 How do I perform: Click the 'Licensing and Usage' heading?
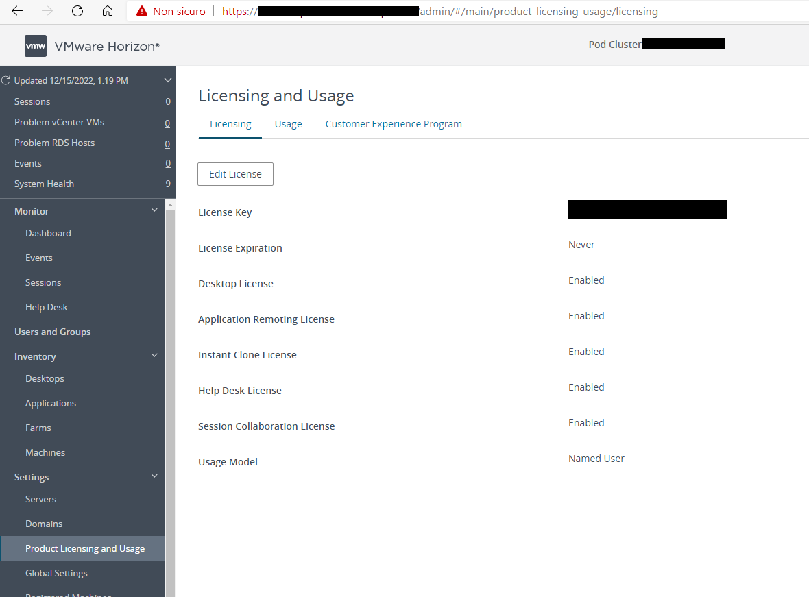tap(276, 96)
